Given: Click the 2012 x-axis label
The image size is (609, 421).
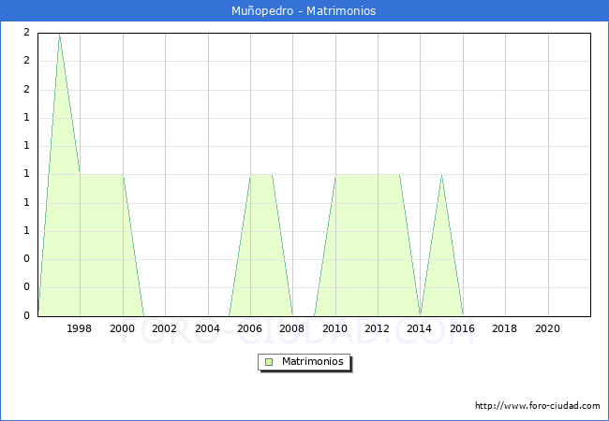Looking at the screenshot, I should click(x=377, y=328).
